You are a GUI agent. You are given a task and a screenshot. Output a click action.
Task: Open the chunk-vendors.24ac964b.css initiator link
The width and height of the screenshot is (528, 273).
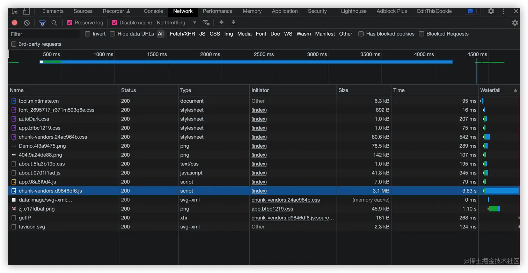286,200
